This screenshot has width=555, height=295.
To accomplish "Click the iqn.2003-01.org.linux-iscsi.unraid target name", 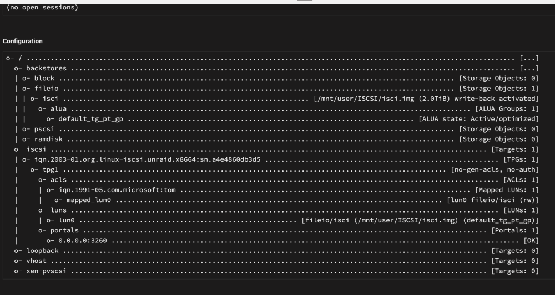I will [x=147, y=159].
